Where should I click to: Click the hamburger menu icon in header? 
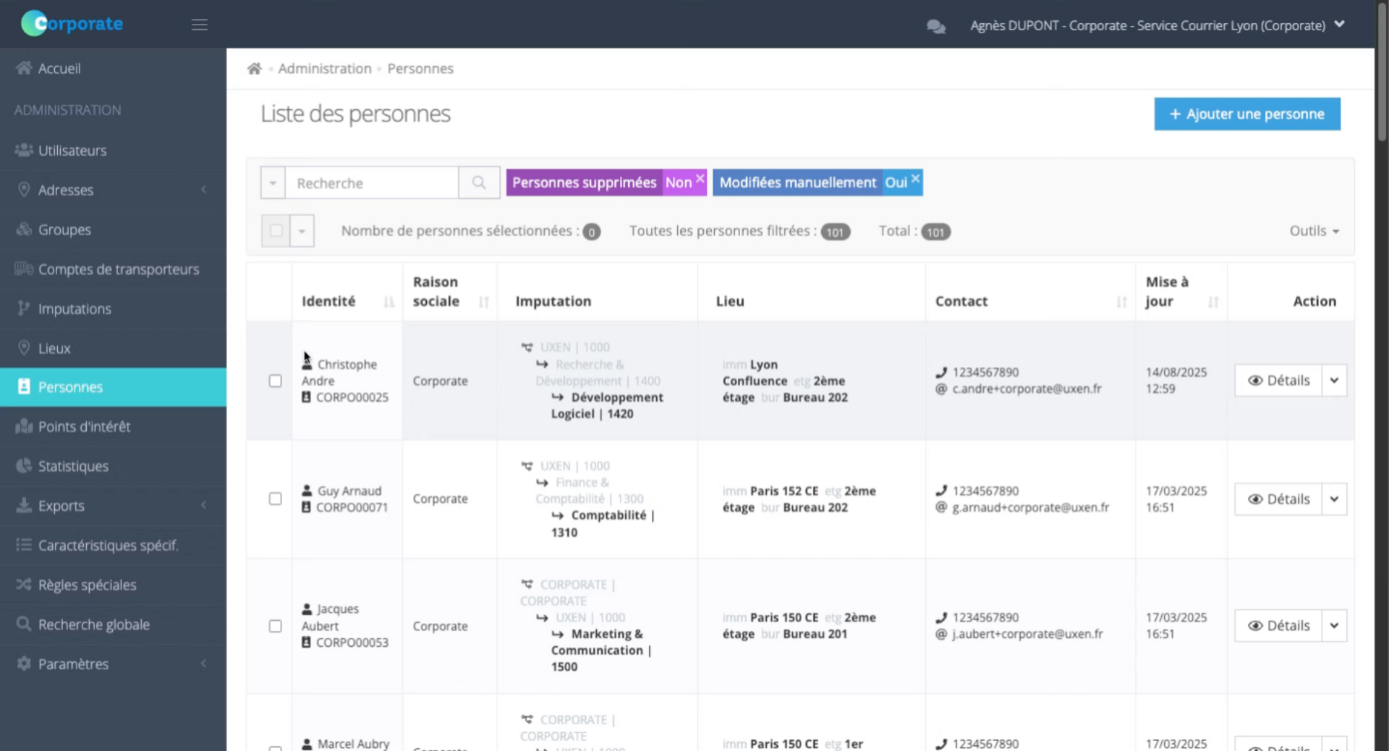click(200, 25)
